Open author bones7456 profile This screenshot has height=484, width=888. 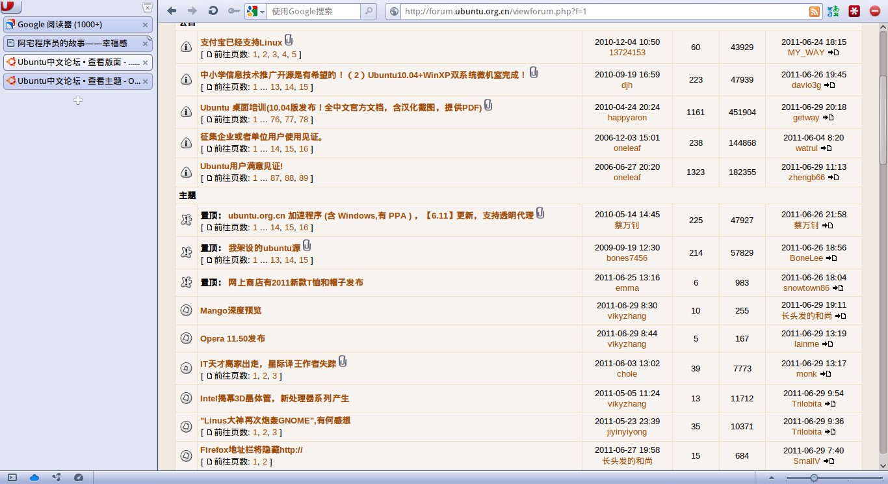coord(627,258)
